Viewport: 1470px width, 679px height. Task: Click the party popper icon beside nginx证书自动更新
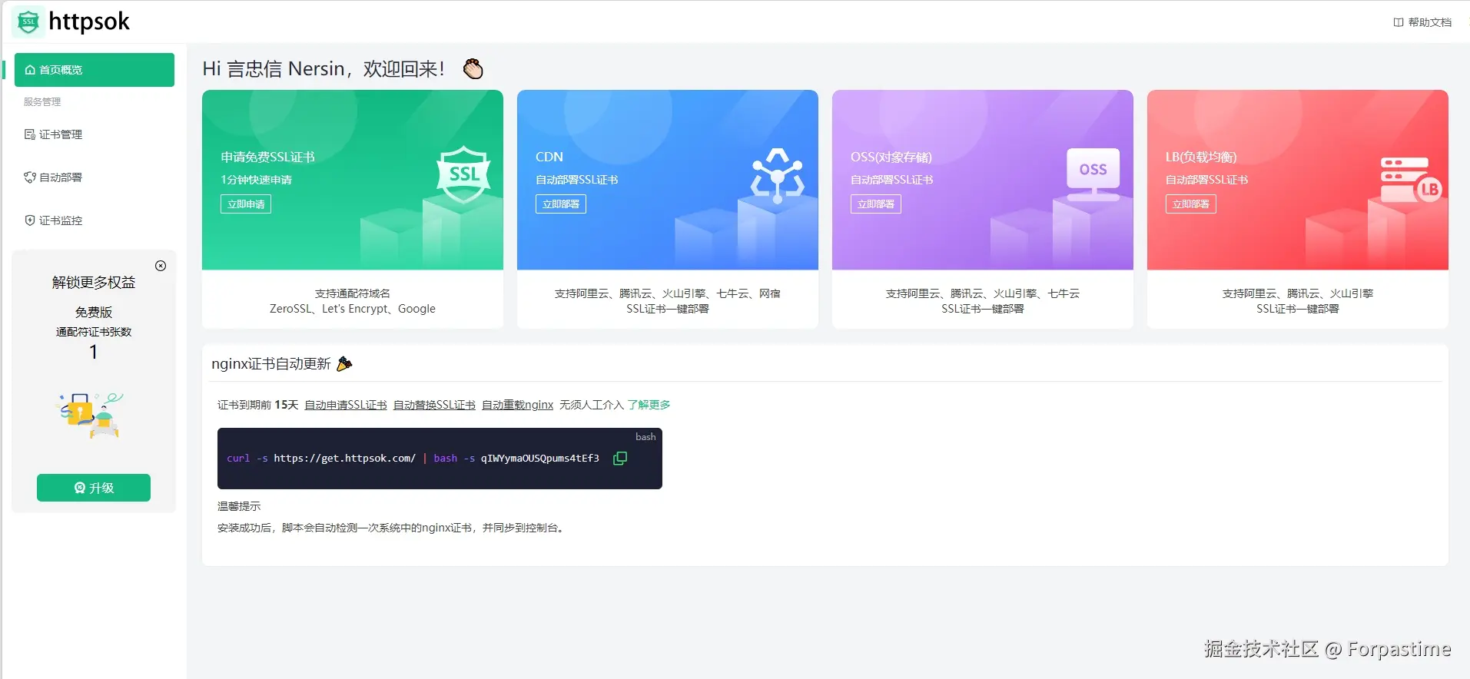pyautogui.click(x=344, y=363)
